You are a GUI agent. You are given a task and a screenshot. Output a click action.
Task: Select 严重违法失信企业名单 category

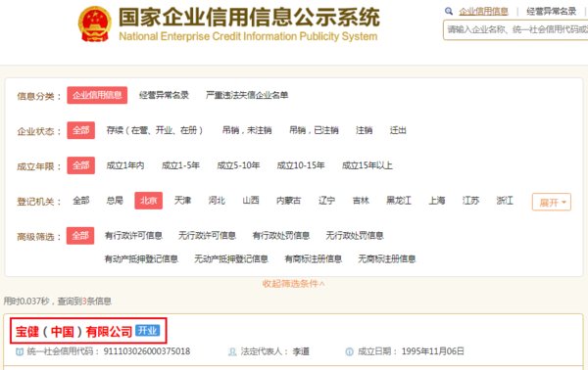click(x=247, y=95)
